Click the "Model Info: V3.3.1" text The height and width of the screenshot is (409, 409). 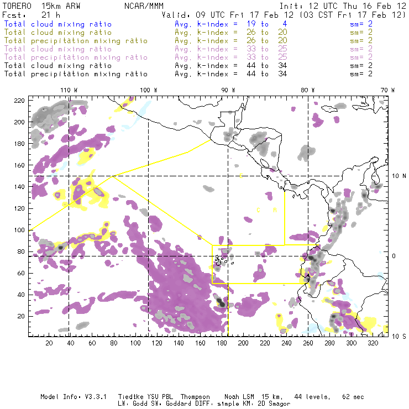click(x=74, y=397)
